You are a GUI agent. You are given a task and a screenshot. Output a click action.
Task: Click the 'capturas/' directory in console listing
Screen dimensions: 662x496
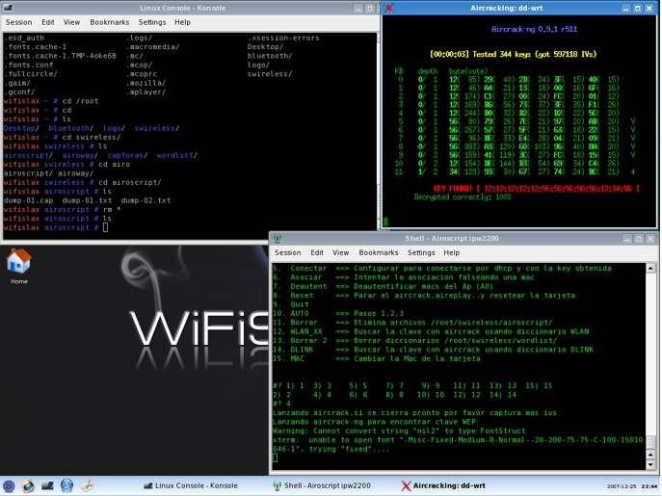point(127,155)
